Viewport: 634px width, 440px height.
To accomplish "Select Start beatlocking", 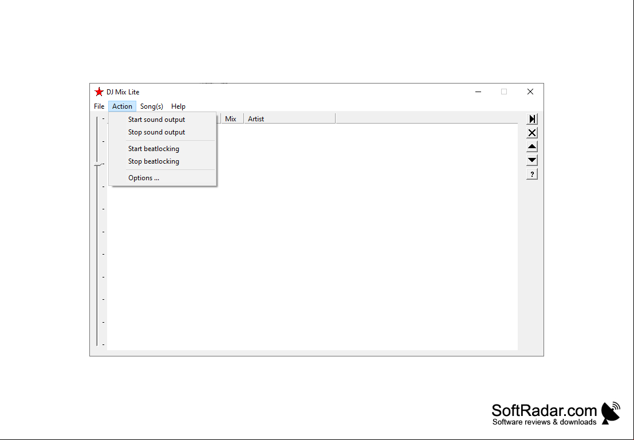I will 163,149.
